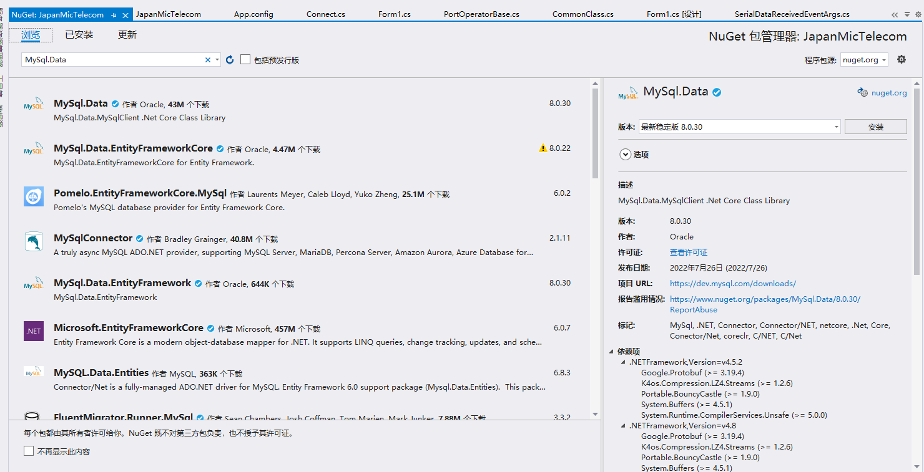Click the MySql.Data.EntityFramework package logo
Viewport: 924px width, 472px height.
coord(34,283)
